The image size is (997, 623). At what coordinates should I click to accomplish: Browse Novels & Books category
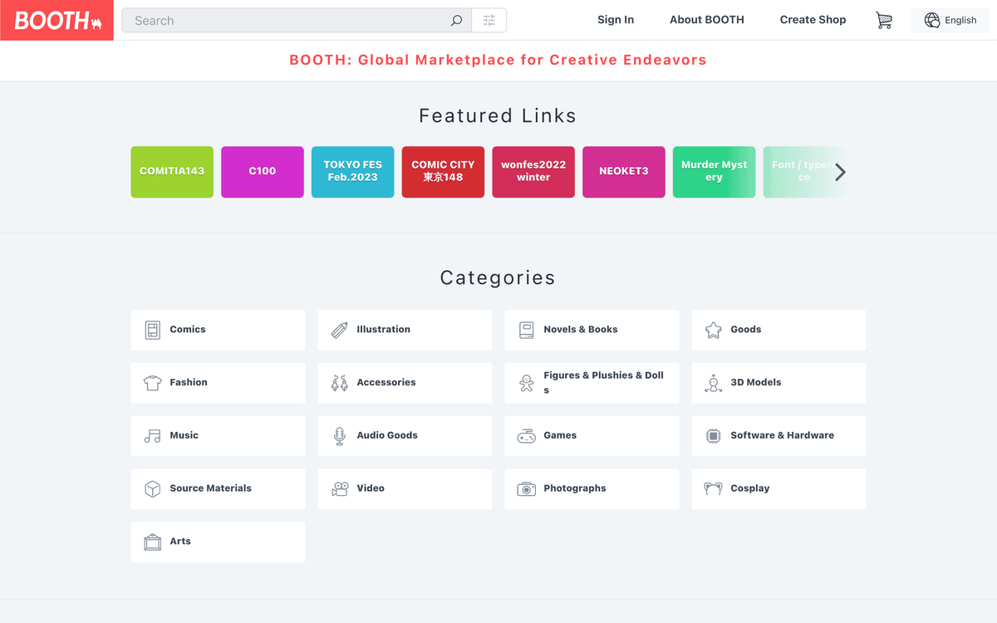[x=592, y=330]
